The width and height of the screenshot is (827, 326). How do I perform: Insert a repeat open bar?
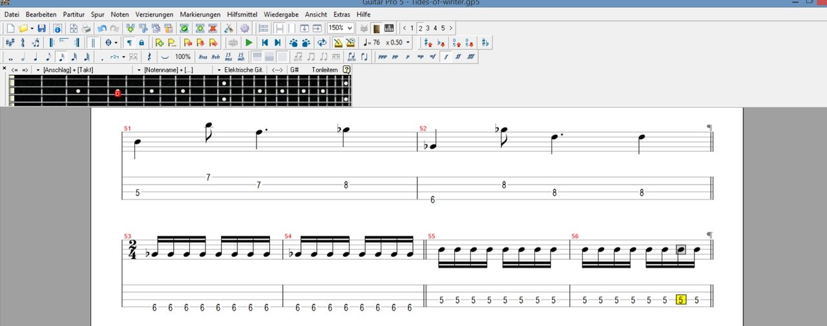pos(52,43)
